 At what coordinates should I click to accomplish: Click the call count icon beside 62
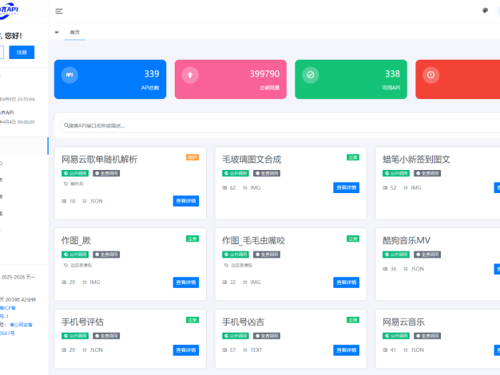point(224,187)
